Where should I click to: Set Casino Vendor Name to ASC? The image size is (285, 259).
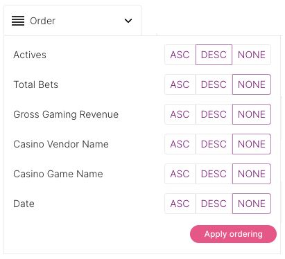click(180, 144)
